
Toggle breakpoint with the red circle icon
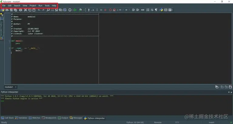click(110, 10)
